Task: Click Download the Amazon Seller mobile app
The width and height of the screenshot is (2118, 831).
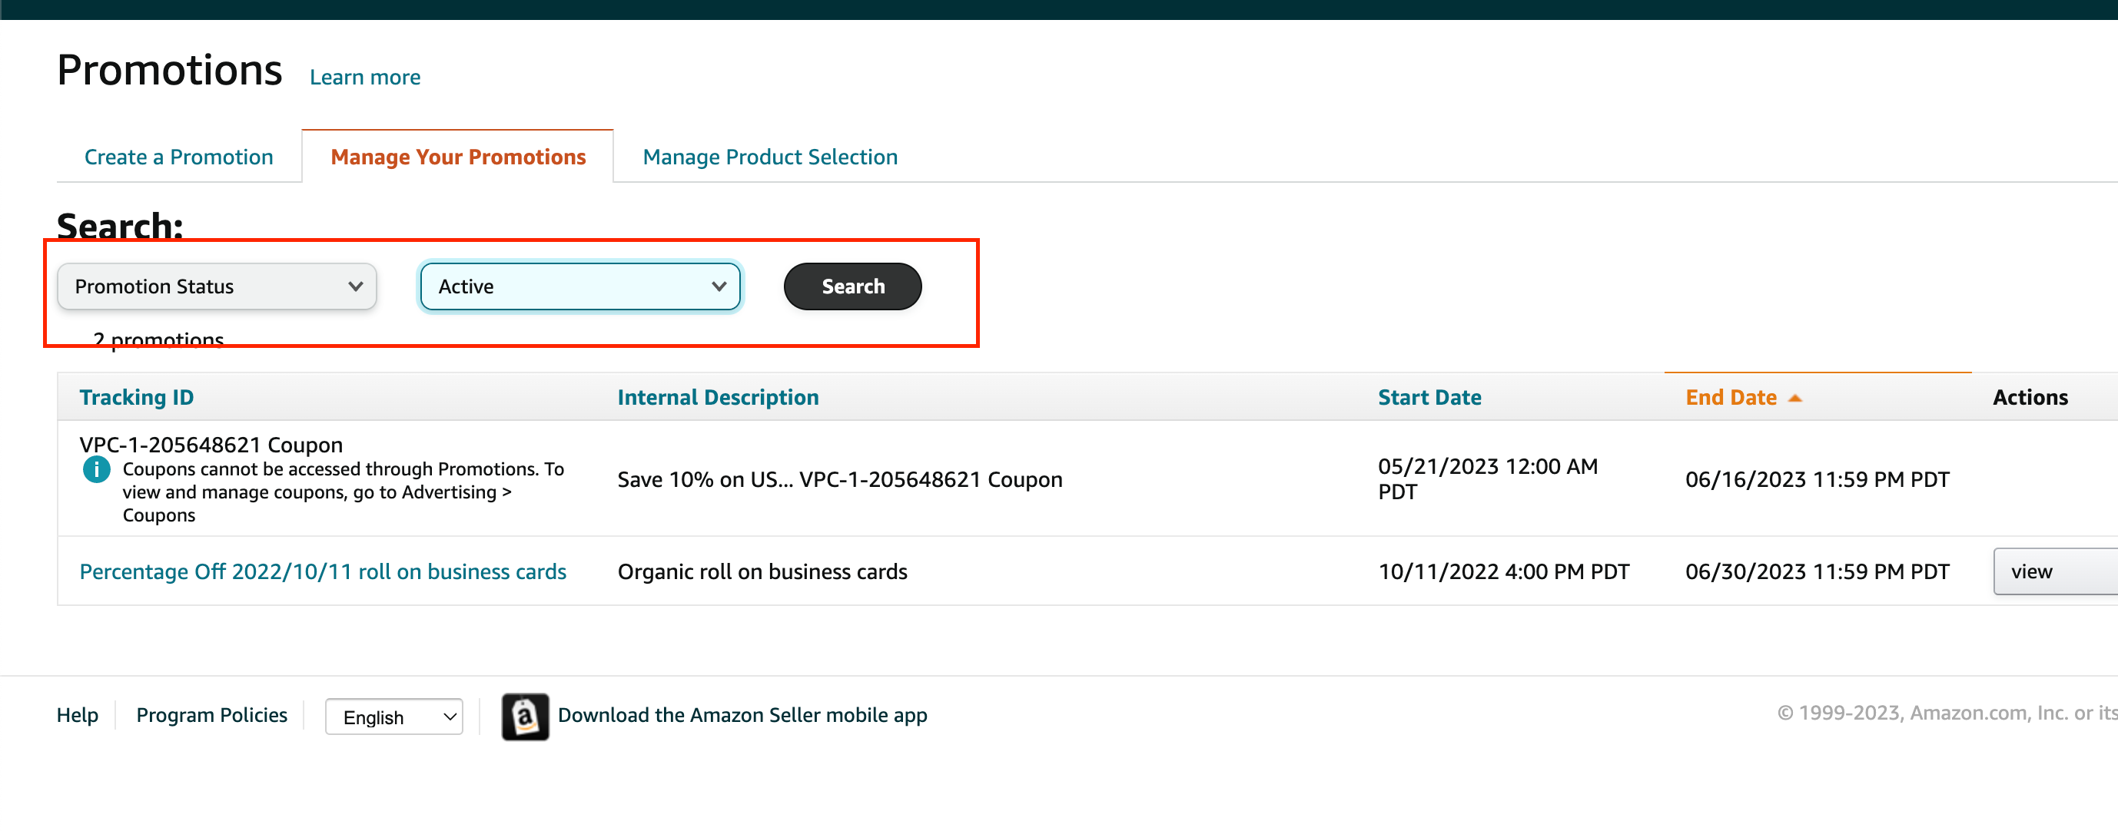Action: click(742, 715)
